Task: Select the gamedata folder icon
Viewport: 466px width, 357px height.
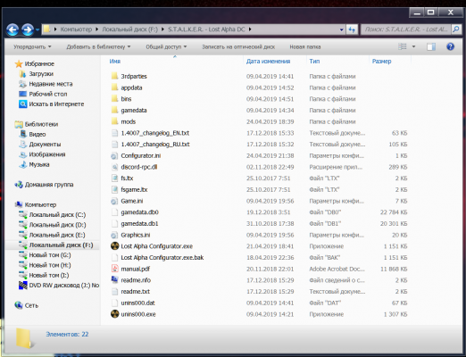Action: point(114,110)
